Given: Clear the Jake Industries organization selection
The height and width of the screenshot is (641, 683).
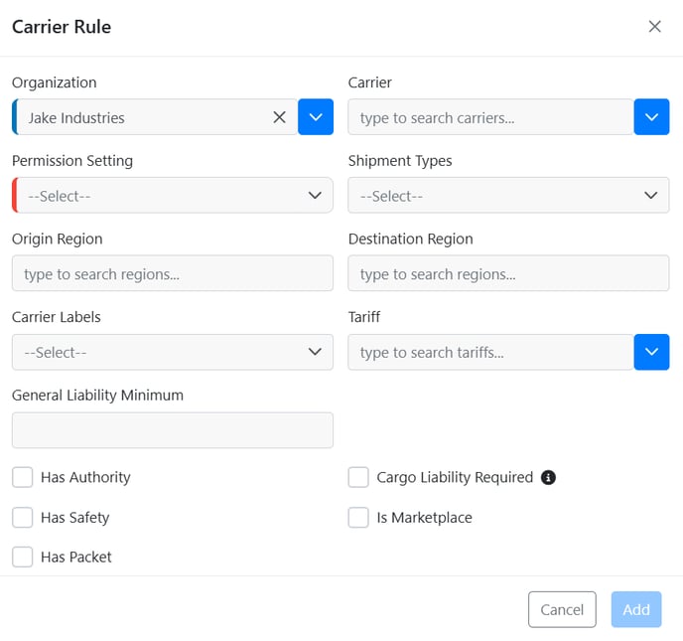Looking at the screenshot, I should pos(279,117).
